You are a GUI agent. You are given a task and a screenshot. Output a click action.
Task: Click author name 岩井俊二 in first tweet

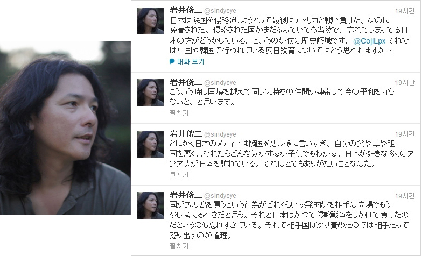point(186,10)
